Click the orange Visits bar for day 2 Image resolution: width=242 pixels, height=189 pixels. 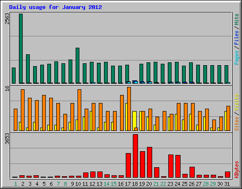point(23,110)
